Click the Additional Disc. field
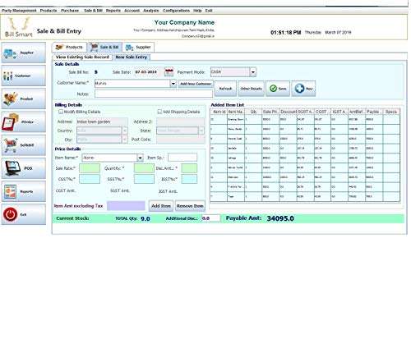The width and height of the screenshot is (411, 353). pos(210,218)
